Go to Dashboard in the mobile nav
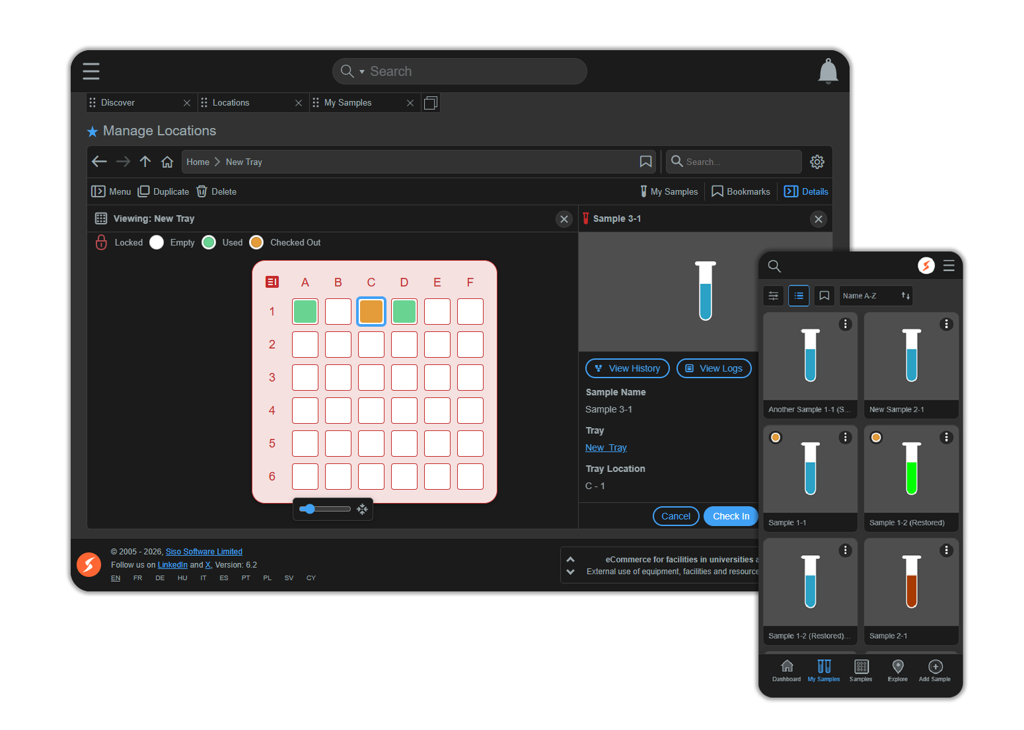 786,671
